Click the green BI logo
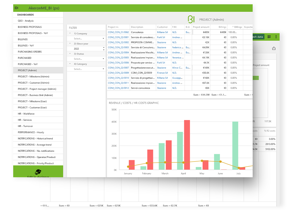294x223 pixels. [191, 19]
